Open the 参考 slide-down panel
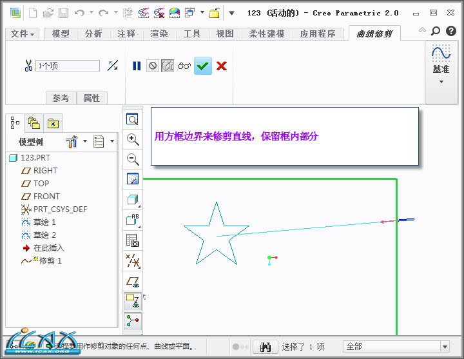 (x=61, y=98)
